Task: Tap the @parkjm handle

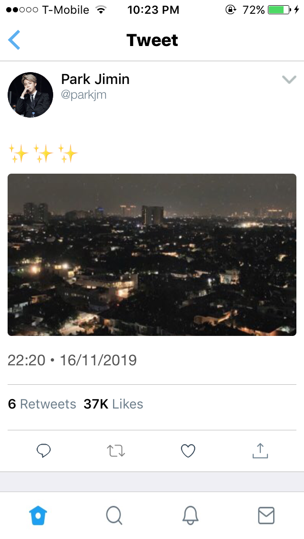Action: [x=84, y=94]
